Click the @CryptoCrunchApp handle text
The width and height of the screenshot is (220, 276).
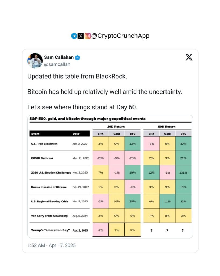point(120,36)
